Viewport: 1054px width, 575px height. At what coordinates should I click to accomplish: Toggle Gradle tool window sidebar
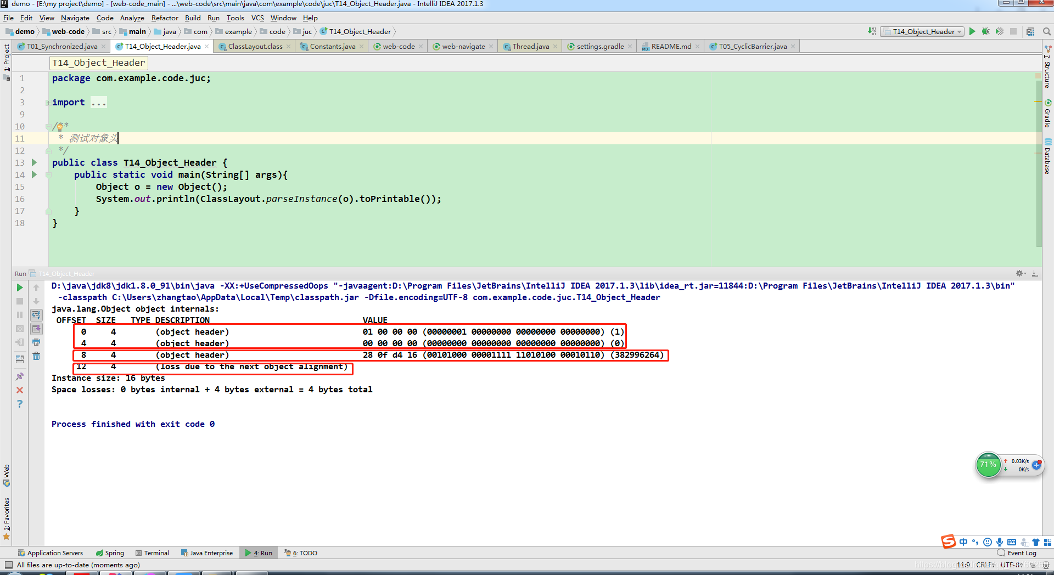[1048, 114]
